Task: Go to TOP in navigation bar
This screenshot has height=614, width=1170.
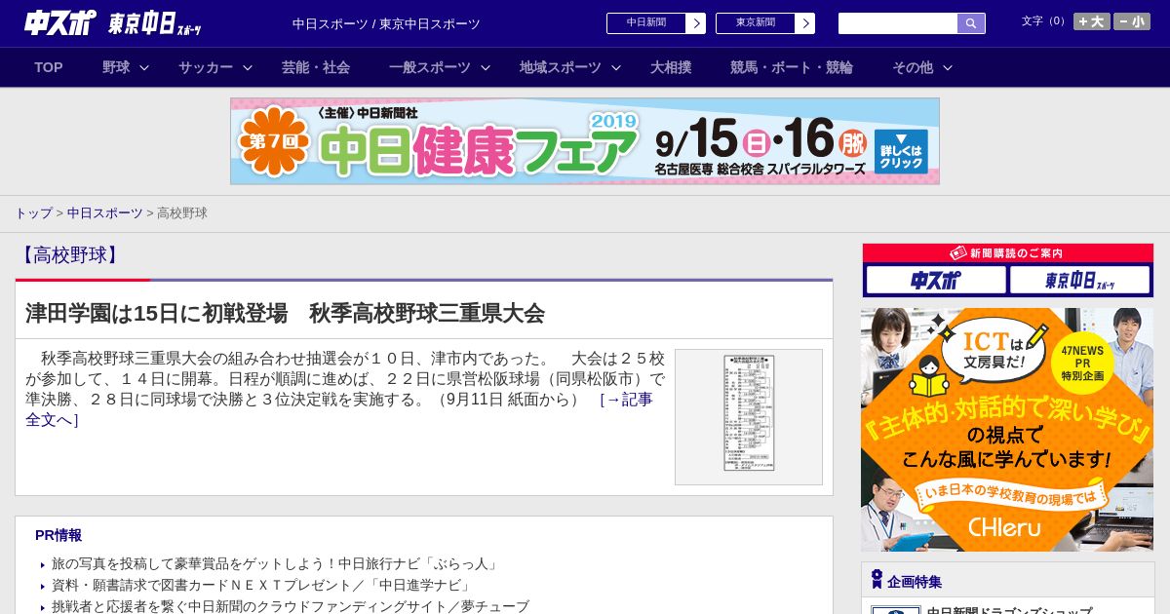Action: (49, 67)
